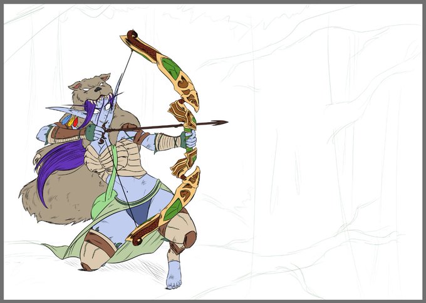Click the brown knee pad on the raised leg
This screenshot has width=426, height=303.
pos(190,239)
